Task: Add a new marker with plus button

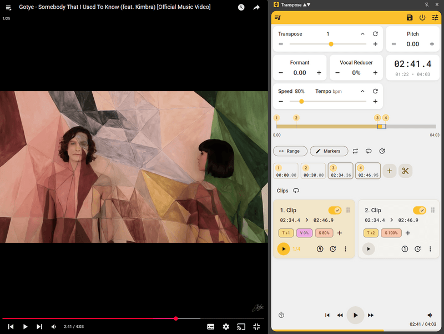Action: [x=390, y=171]
